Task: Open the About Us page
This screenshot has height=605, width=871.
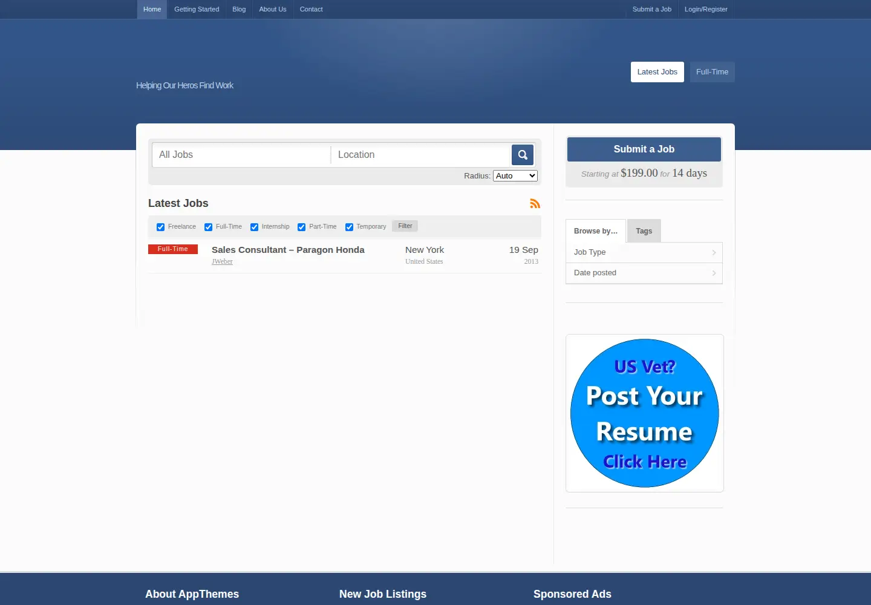Action: tap(273, 9)
